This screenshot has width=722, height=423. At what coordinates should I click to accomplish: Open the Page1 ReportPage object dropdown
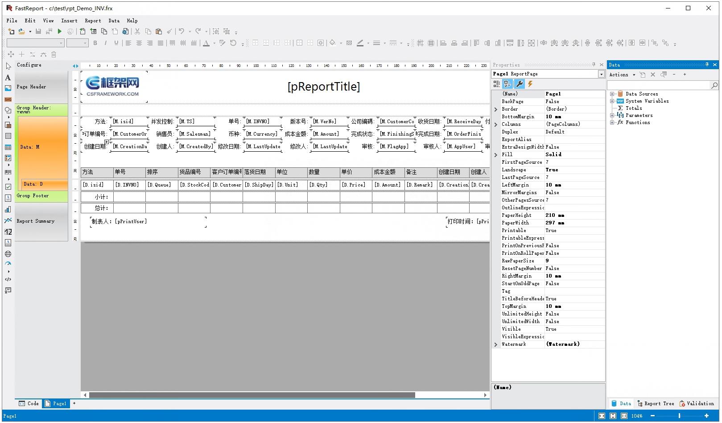click(x=601, y=74)
